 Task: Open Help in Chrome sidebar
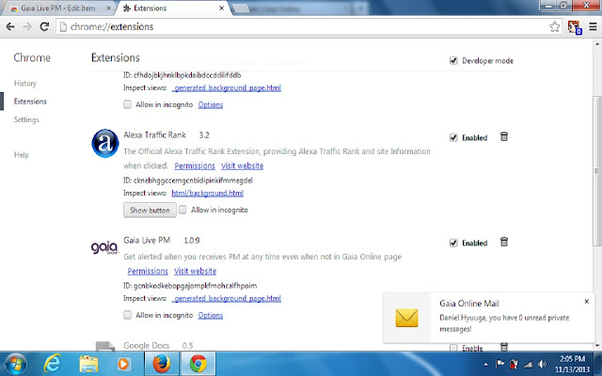[x=21, y=154]
